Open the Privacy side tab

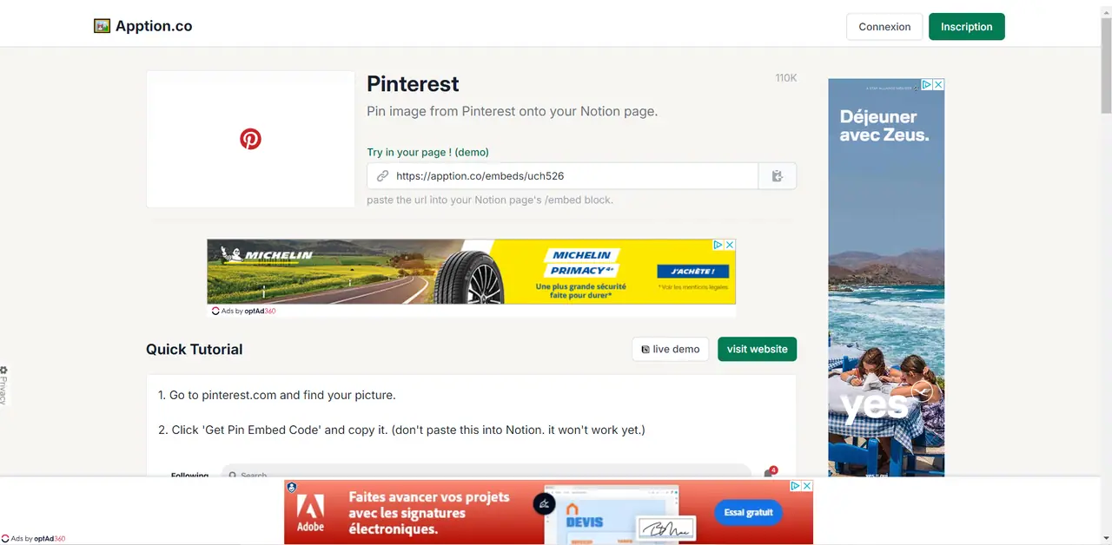(3, 385)
